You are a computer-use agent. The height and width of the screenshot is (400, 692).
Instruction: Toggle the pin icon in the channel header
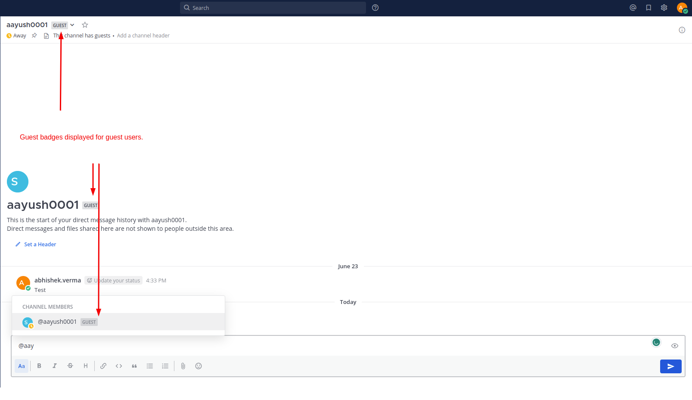34,35
